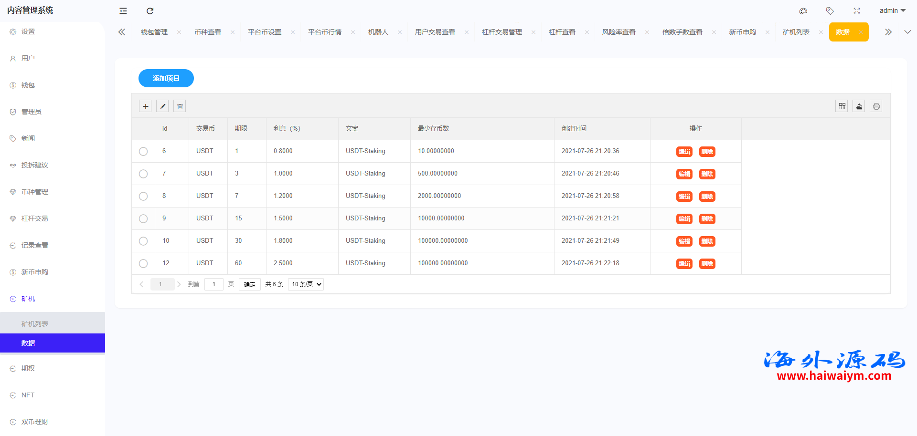Select radio button for row id 12
Screen dimensions: 917x436
tap(143, 264)
